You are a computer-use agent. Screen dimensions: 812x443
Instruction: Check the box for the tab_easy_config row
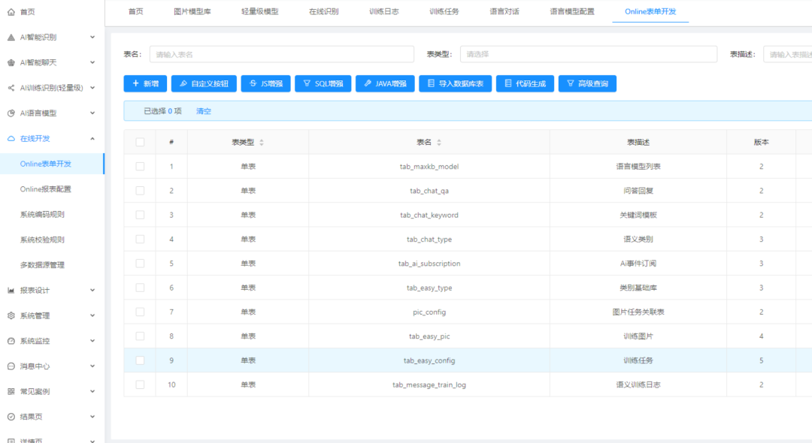[x=140, y=360]
